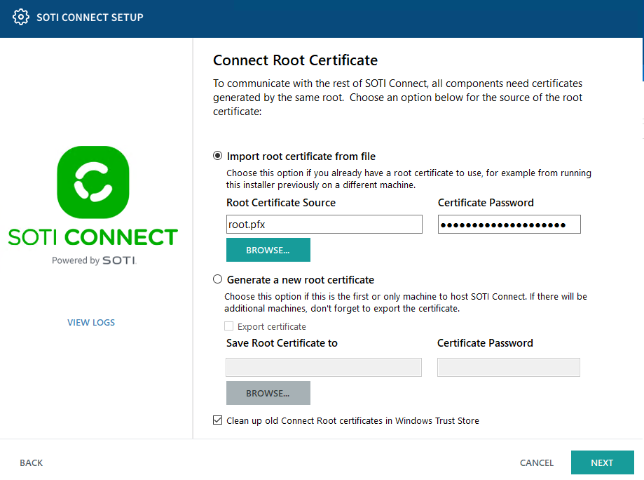Click the Powered by SOTI label

tap(93, 260)
